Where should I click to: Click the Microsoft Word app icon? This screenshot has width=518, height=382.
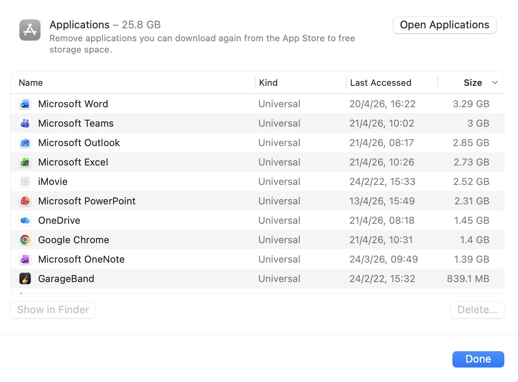point(25,104)
